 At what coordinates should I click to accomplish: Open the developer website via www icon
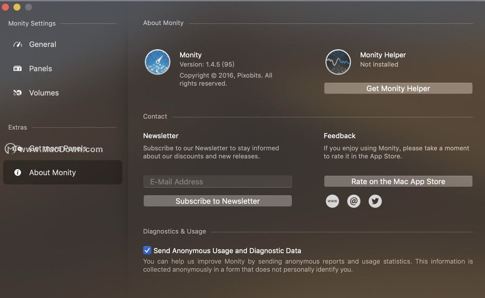332,201
